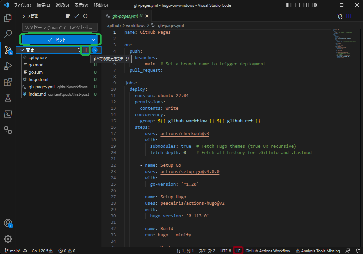Split the editor to the right
The height and width of the screenshot is (254, 363).
[349, 16]
